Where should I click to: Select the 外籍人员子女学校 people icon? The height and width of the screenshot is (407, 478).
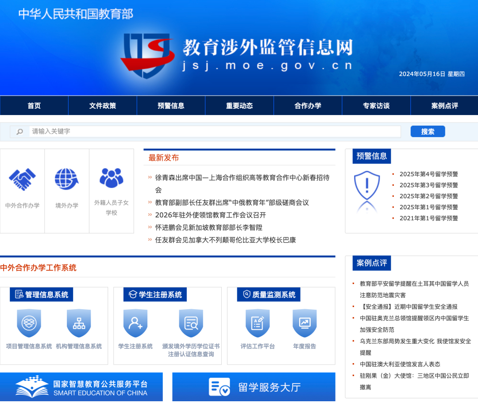(111, 178)
